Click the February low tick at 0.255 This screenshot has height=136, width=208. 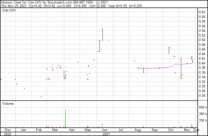coord(41,97)
